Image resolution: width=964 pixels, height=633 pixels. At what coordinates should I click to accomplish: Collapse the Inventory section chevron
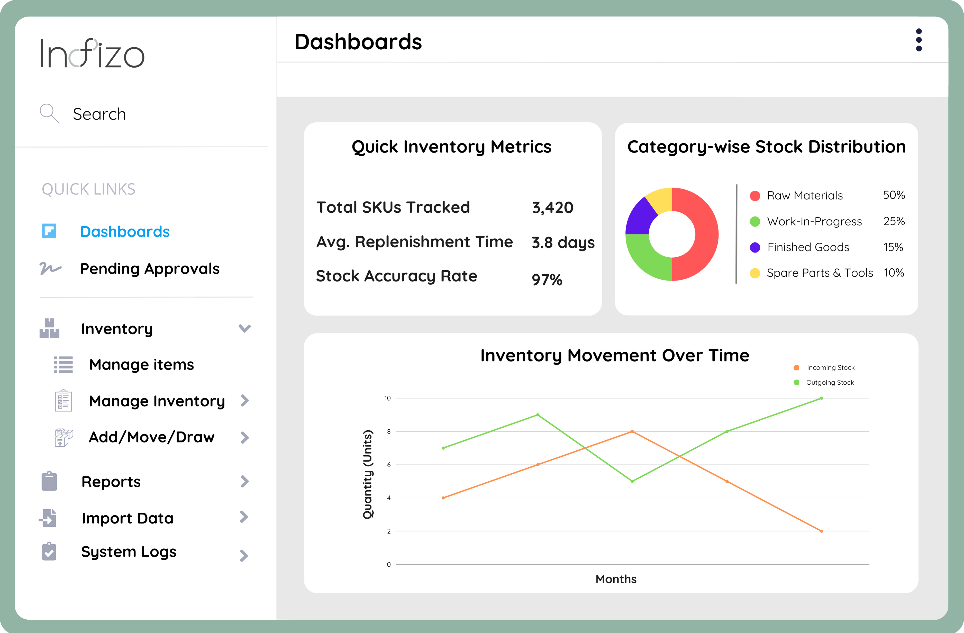[x=244, y=328]
